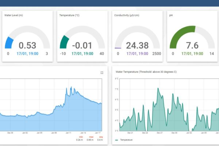Select the 'Water Temperature (Threshold: above 30 degrees C)' title
This screenshot has width=219, height=146.
tap(146, 72)
